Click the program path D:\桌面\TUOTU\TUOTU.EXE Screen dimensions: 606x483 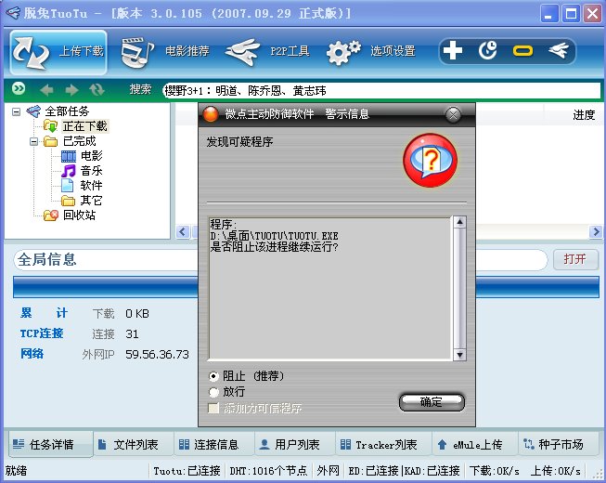pyautogui.click(x=275, y=236)
